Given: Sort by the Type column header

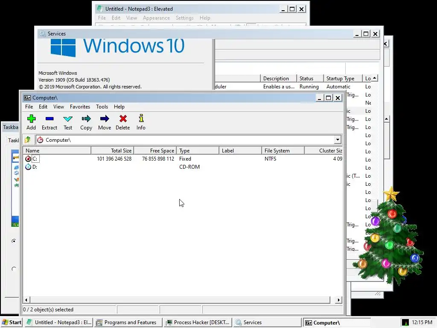Looking at the screenshot, I should coord(198,151).
